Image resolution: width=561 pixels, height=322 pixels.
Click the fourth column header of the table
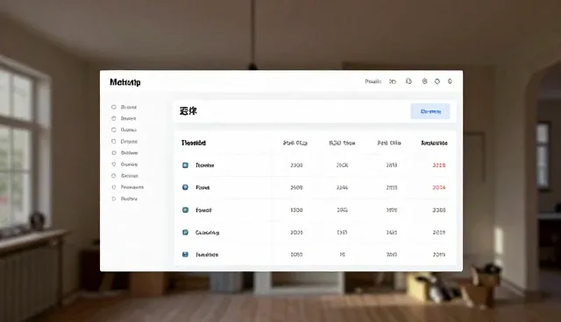(389, 143)
